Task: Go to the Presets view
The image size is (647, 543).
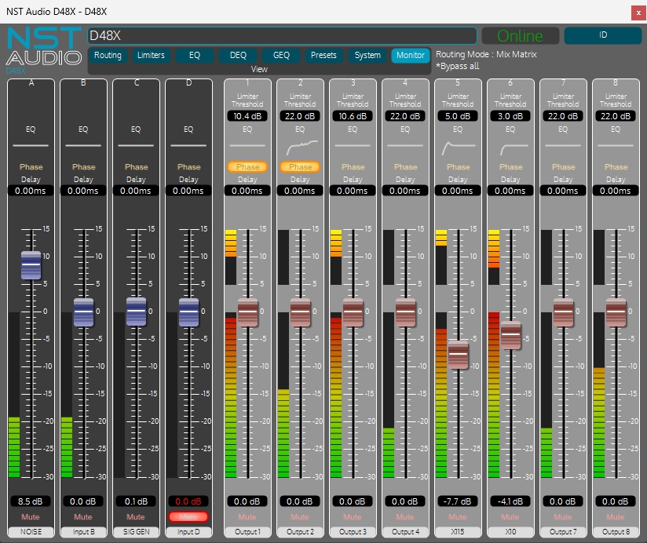Action: click(324, 55)
